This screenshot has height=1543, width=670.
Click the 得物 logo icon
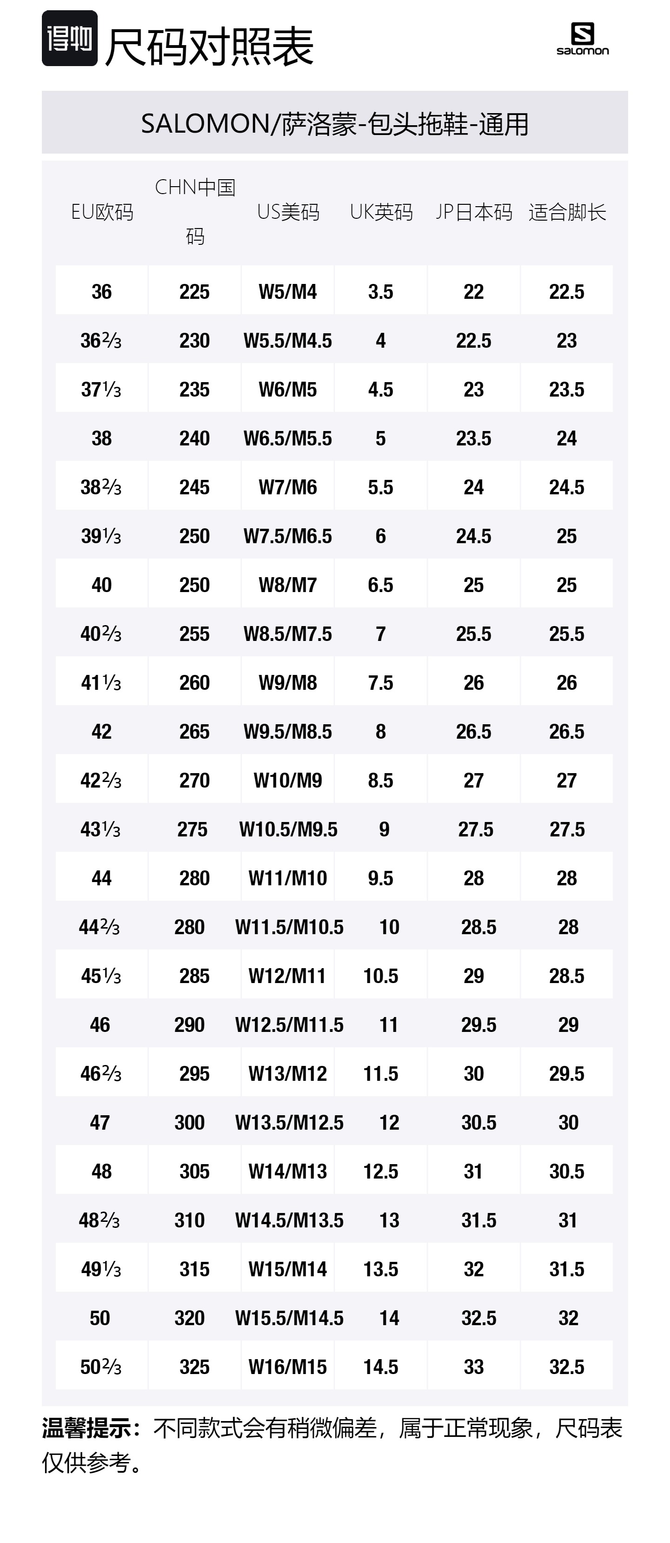[x=69, y=38]
